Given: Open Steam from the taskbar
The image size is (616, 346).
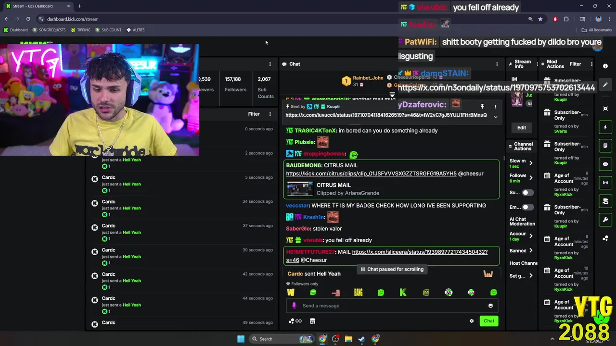Looking at the screenshot, I should point(361,339).
